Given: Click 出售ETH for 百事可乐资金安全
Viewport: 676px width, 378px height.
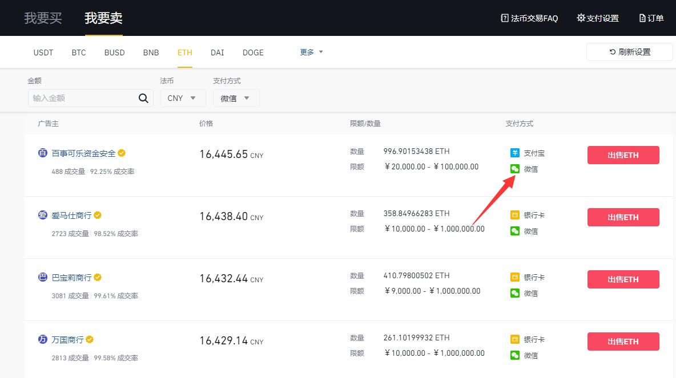Looking at the screenshot, I should [623, 155].
